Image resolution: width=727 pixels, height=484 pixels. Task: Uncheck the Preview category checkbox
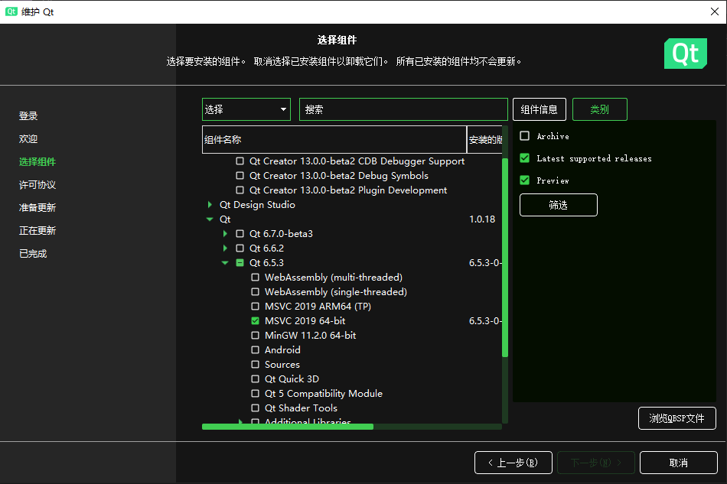(x=524, y=180)
